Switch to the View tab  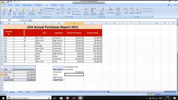tap(62, 5)
